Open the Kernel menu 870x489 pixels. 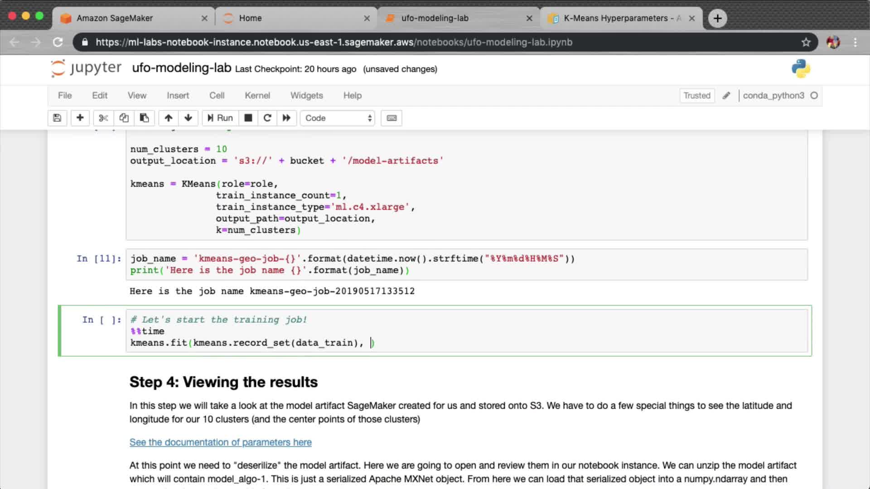(257, 96)
